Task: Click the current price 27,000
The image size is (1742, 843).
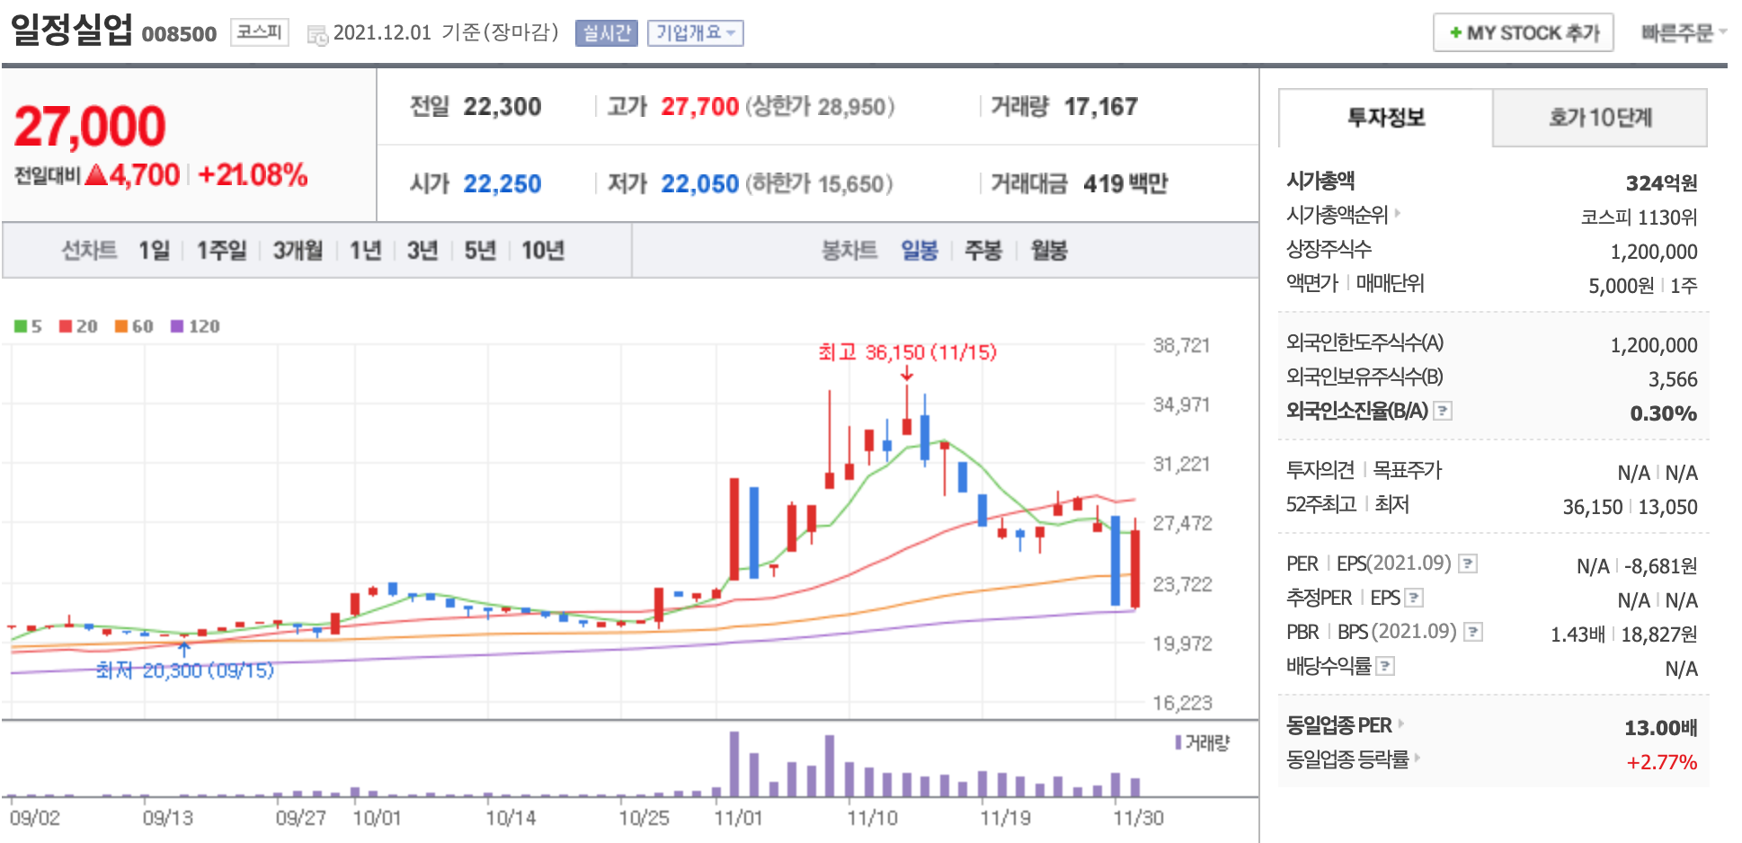Action: (x=90, y=126)
